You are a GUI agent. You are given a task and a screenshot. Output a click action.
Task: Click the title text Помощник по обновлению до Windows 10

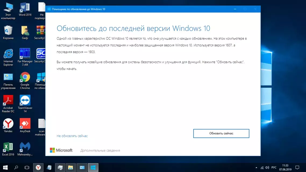[79, 9]
